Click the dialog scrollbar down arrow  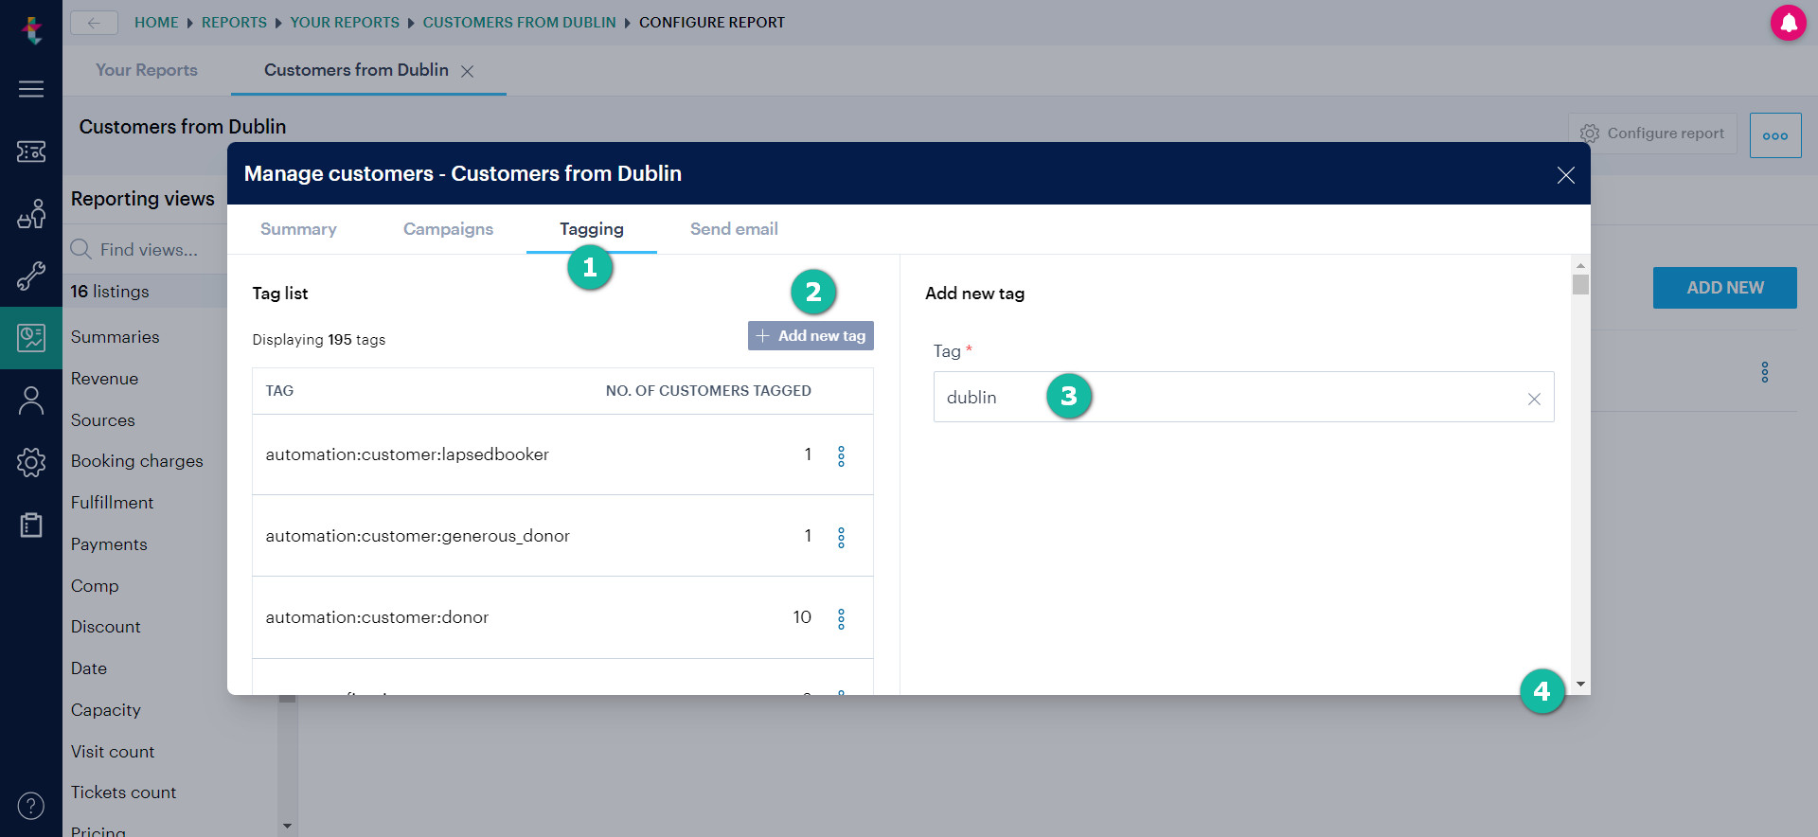(x=1580, y=684)
